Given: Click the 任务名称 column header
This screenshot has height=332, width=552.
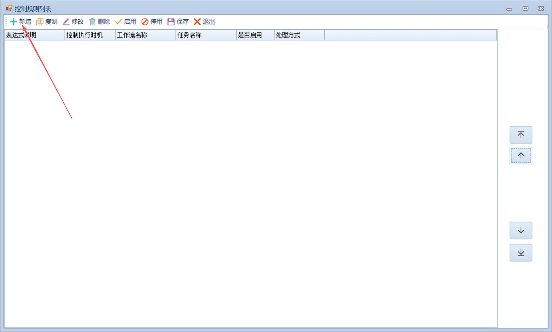Looking at the screenshot, I should tap(206, 35).
